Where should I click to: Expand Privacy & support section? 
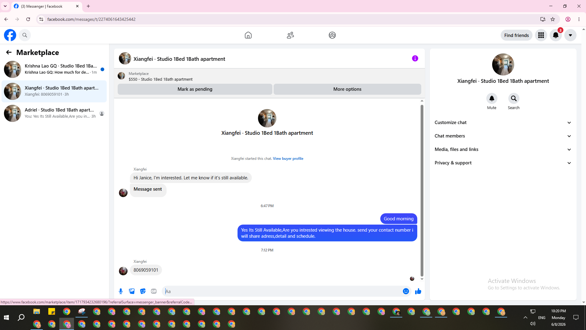pyautogui.click(x=503, y=163)
